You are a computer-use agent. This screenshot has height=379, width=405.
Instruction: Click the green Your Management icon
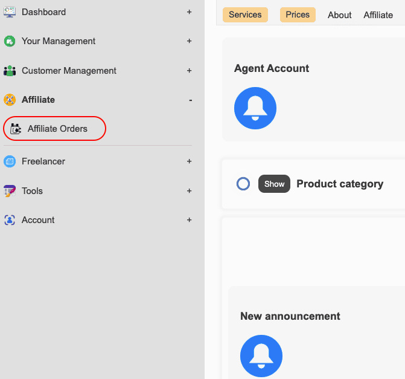pyautogui.click(x=10, y=41)
